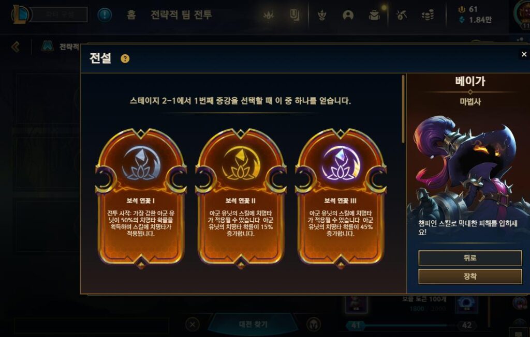Image resolution: width=530 pixels, height=337 pixels.
Task: Click the clash trophy icon
Action: pyautogui.click(x=322, y=15)
